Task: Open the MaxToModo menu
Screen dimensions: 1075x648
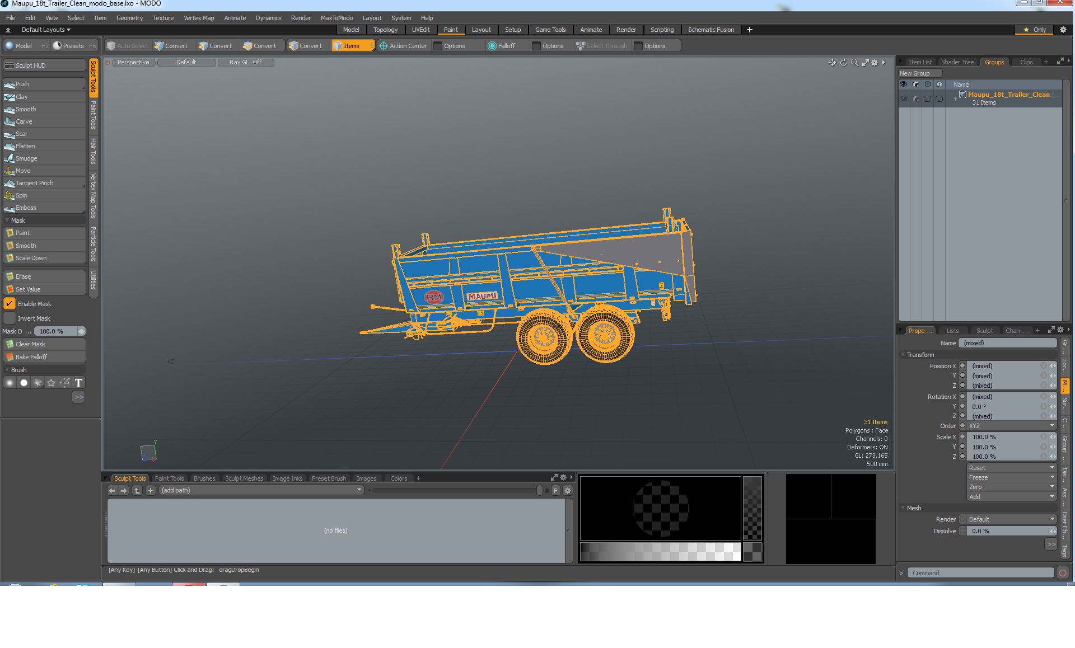Action: click(336, 18)
